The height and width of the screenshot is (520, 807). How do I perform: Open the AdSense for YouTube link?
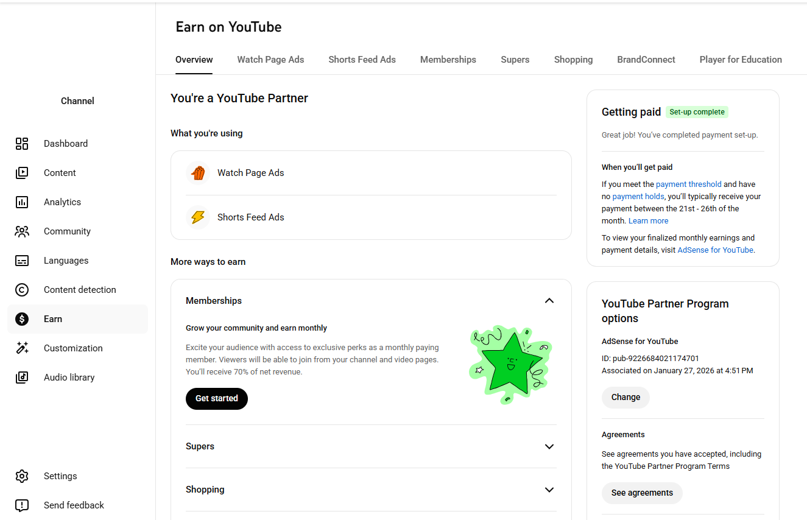coord(715,250)
